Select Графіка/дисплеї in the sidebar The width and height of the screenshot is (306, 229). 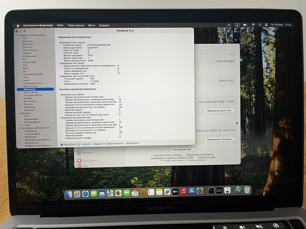32,83
